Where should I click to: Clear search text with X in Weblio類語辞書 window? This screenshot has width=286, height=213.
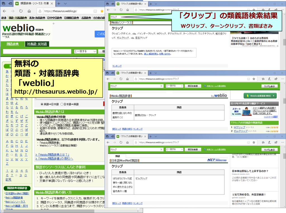161,86
